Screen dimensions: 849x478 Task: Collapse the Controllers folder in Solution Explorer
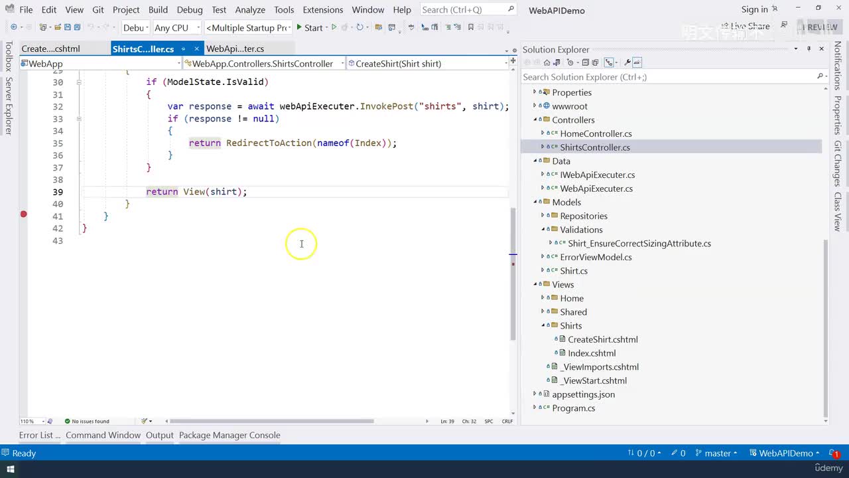click(x=535, y=120)
